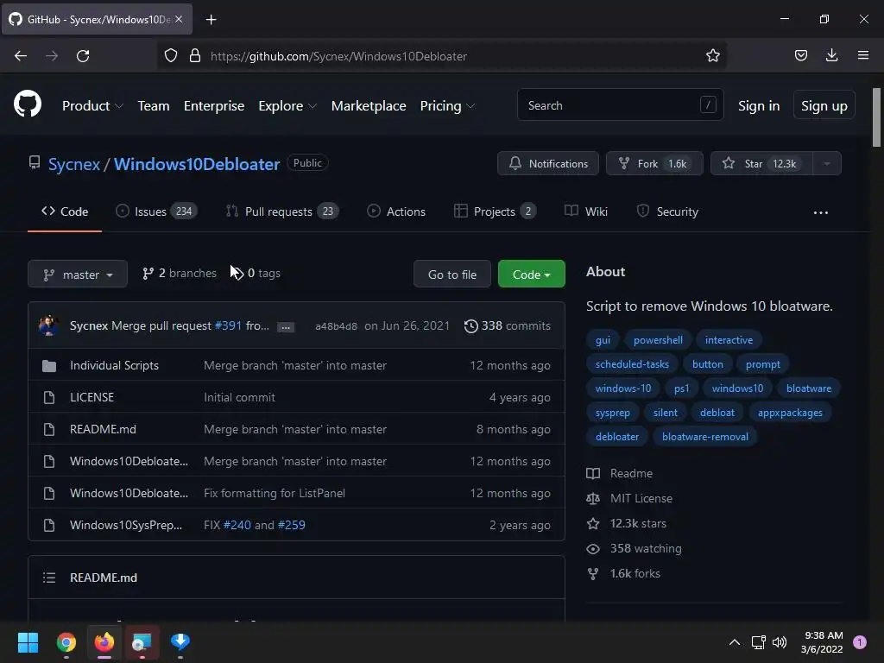Go back with browser back arrow
The image size is (884, 663).
click(21, 56)
